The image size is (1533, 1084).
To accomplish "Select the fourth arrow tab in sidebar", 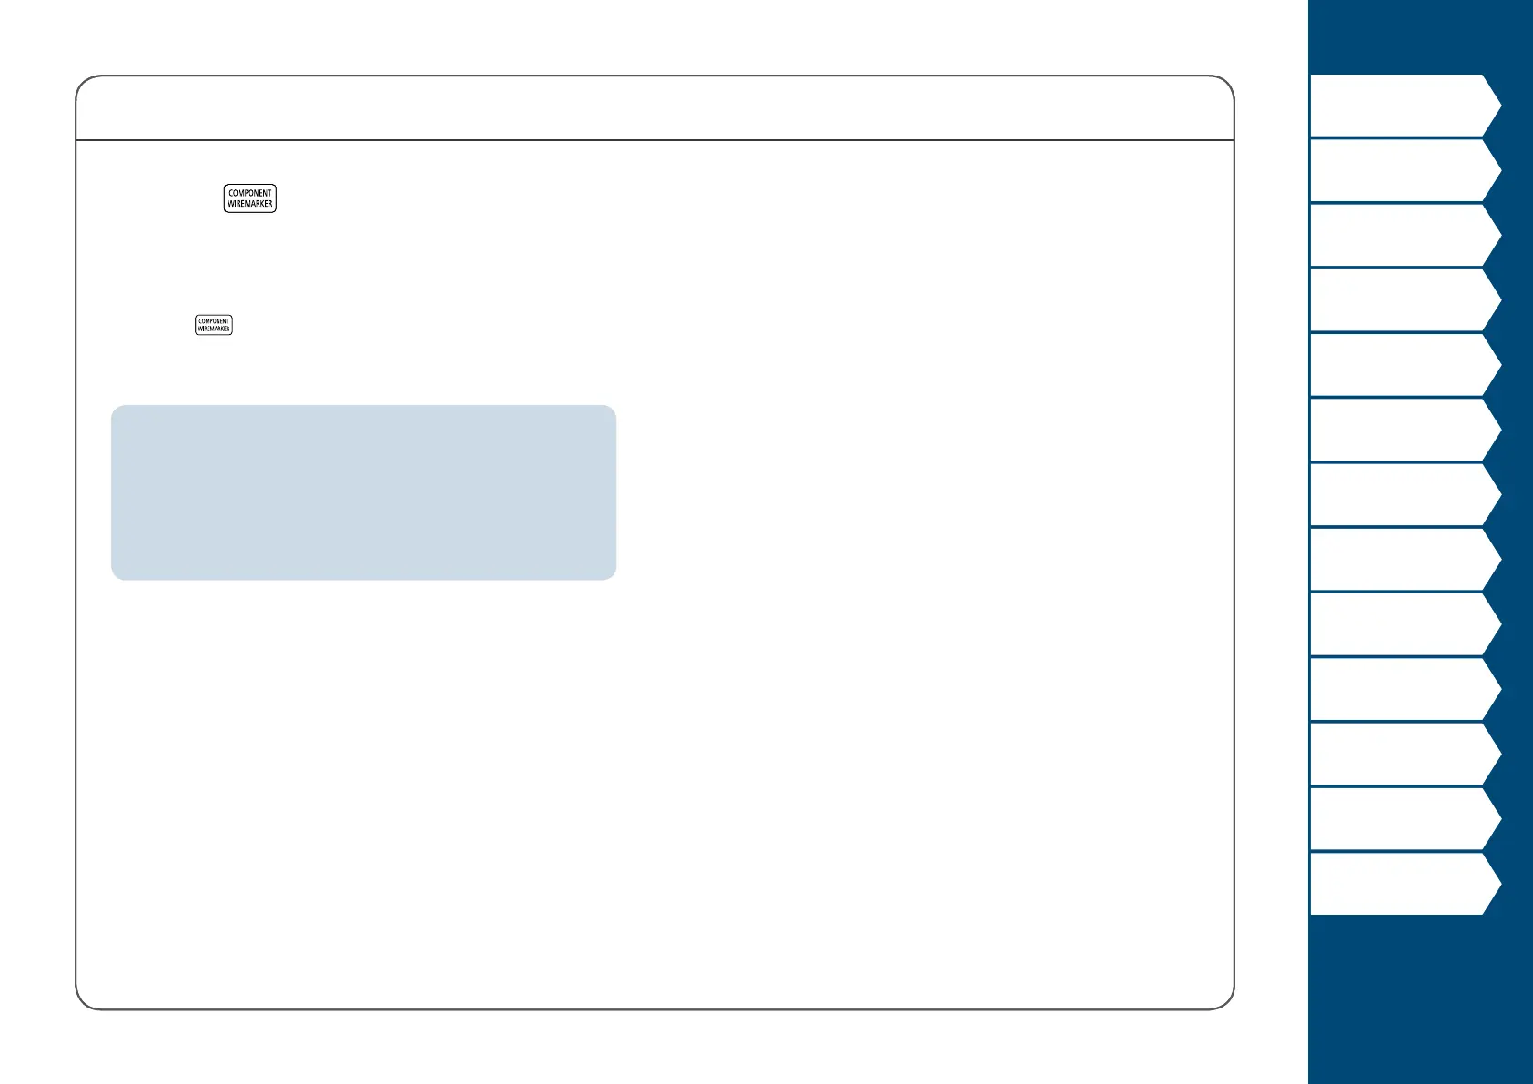I will [x=1405, y=299].
